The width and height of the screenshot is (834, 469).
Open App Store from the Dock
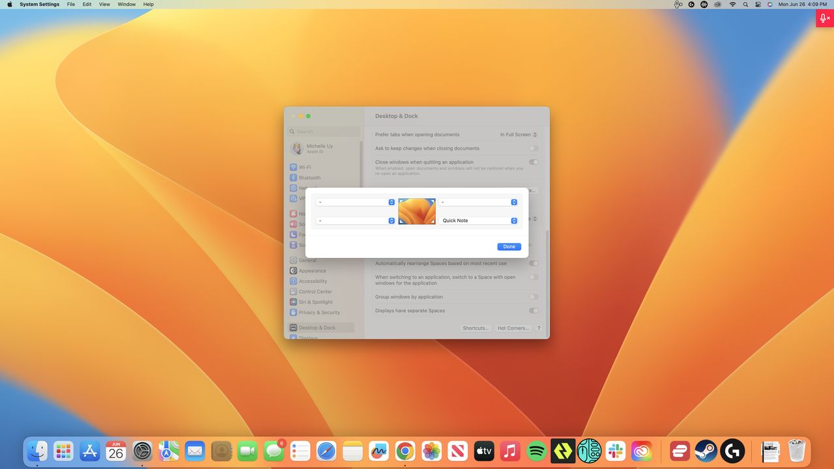[89, 451]
